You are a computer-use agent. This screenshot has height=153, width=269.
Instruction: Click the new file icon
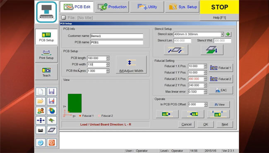click(41, 92)
